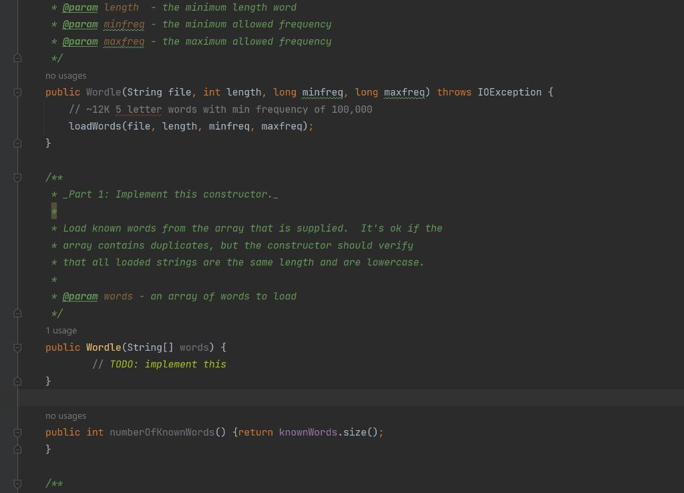Click 'String[]' parameter type
The image size is (684, 493).
tap(150, 348)
